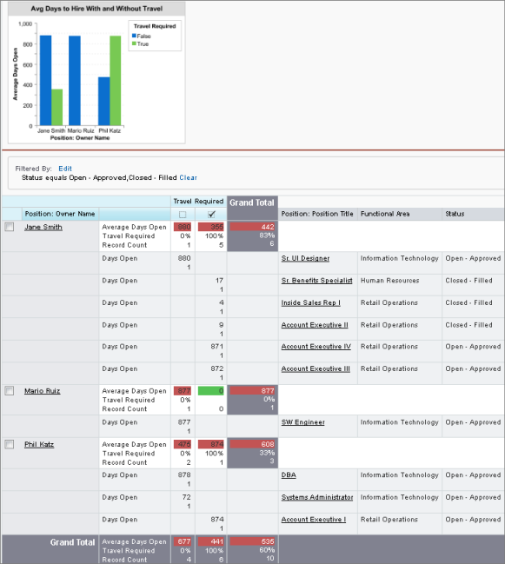Open the Systems Administrator position
Image resolution: width=505 pixels, height=564 pixels.
coord(317,497)
